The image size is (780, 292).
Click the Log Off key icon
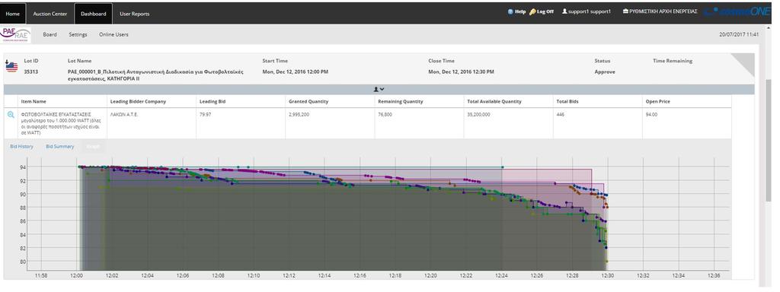click(532, 11)
